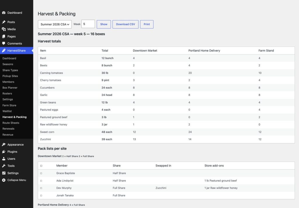The width and height of the screenshot is (299, 208).
Task: Check the box for Jonah Tanaka
Action: click(x=41, y=196)
